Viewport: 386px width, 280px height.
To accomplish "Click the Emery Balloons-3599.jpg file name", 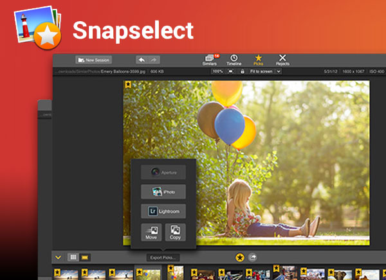I will (123, 71).
